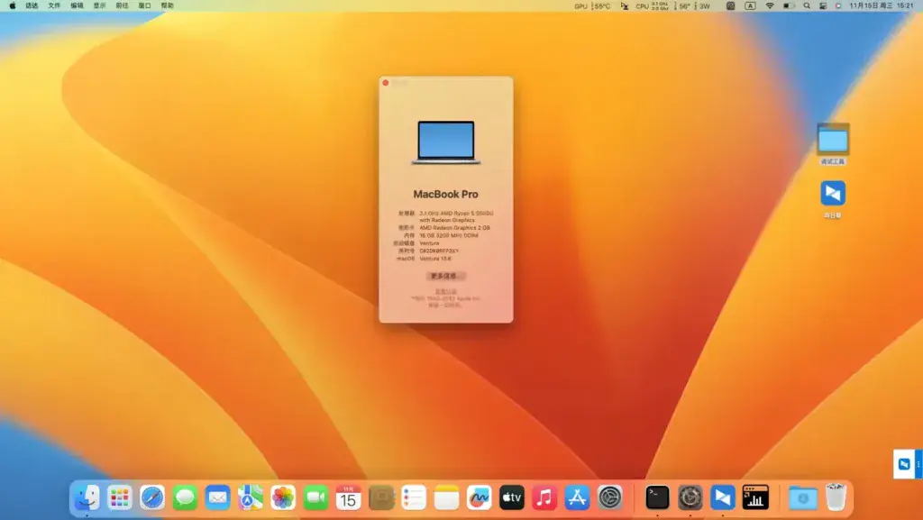This screenshot has width=923, height=520.
Task: Open the 访达 (Finder) menu
Action: click(x=32, y=6)
